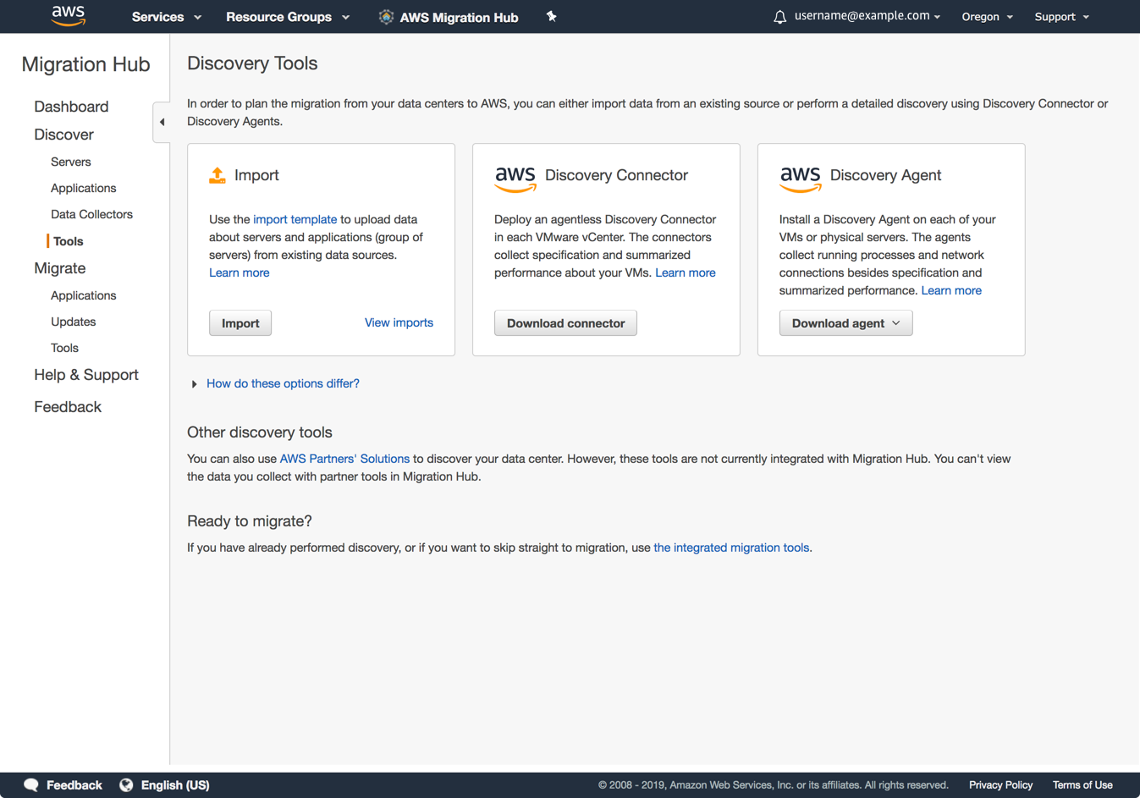1140x798 pixels.
Task: Click the AWS Migration Hub service icon
Action: click(x=386, y=17)
